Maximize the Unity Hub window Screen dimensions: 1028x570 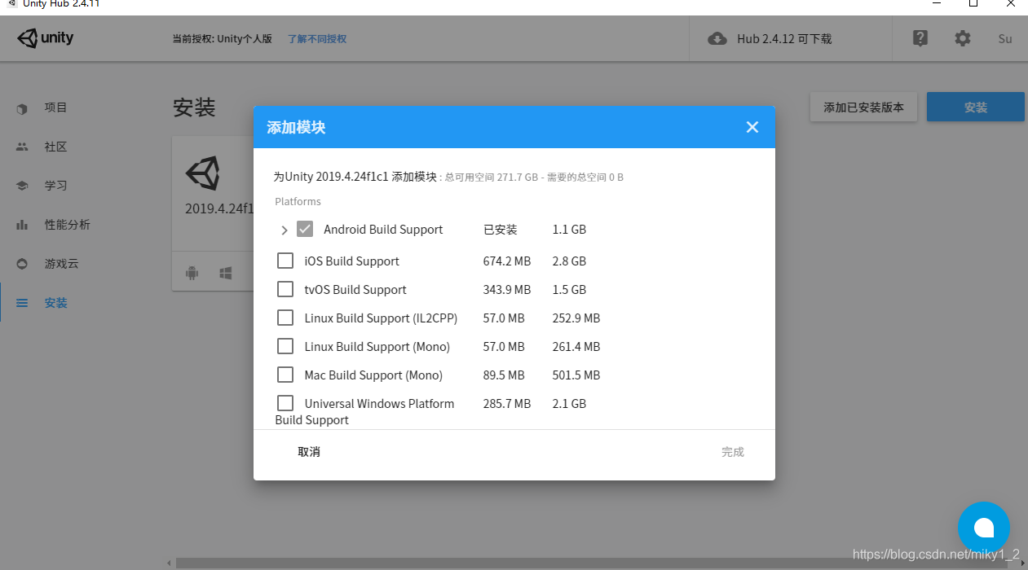pos(973,3)
